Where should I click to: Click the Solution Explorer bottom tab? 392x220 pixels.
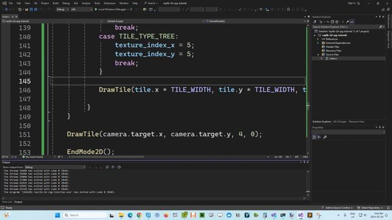322,122
